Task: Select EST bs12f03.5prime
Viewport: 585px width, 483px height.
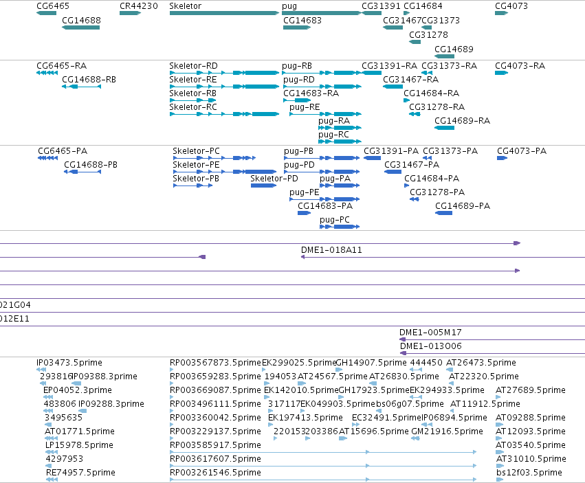Action: tap(499, 480)
